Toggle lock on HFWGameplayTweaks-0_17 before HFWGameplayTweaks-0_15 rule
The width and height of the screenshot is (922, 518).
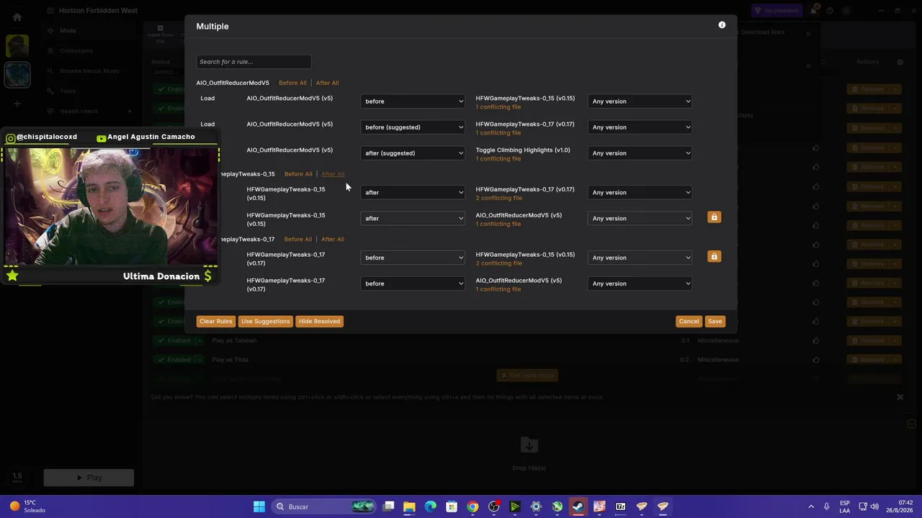tap(714, 257)
